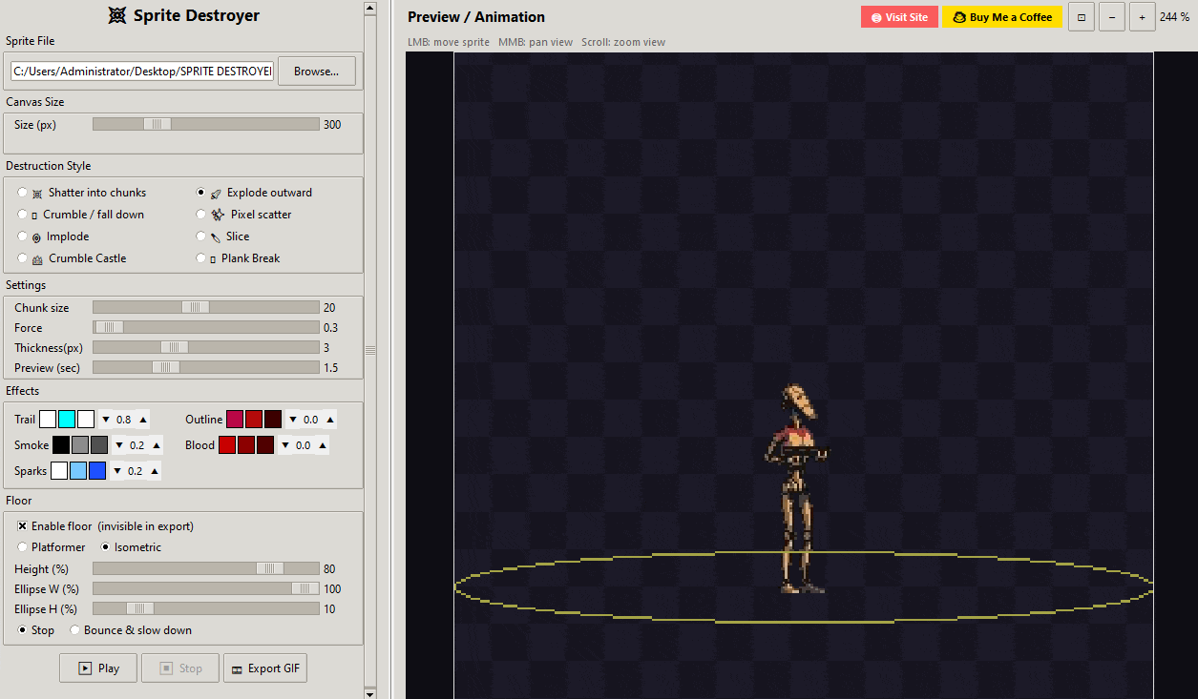Pick the darkest Blood color swatch
Screen dimensions: 1198x699
tap(265, 445)
